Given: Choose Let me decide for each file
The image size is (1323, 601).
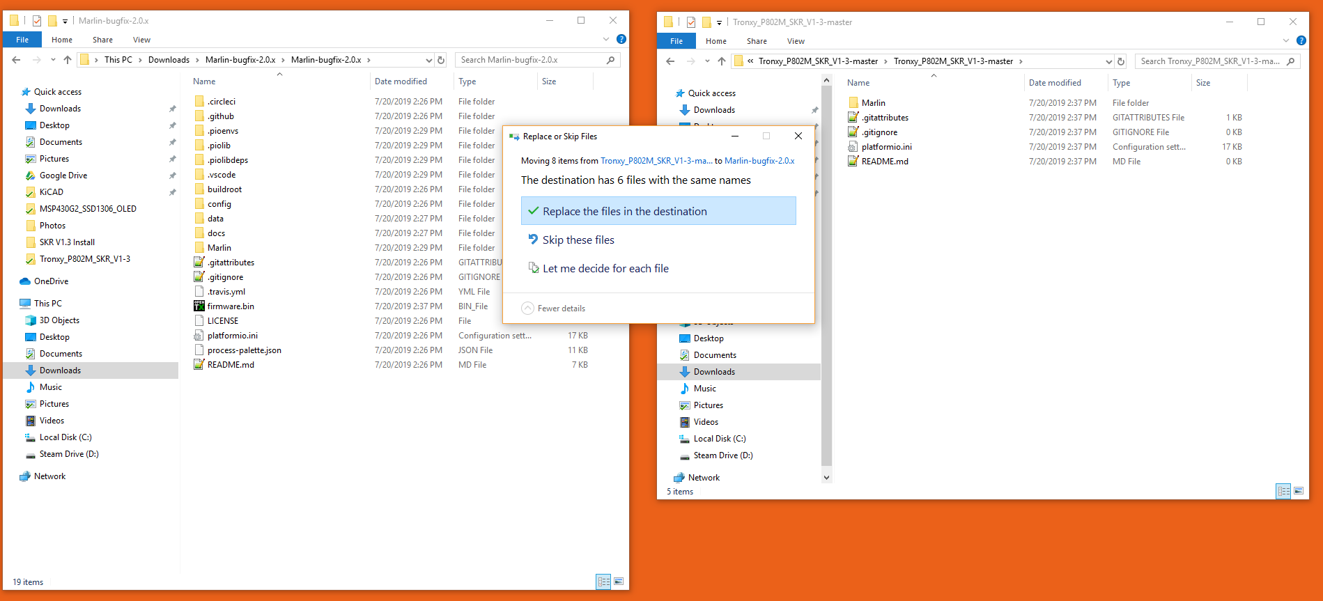Looking at the screenshot, I should pyautogui.click(x=605, y=268).
